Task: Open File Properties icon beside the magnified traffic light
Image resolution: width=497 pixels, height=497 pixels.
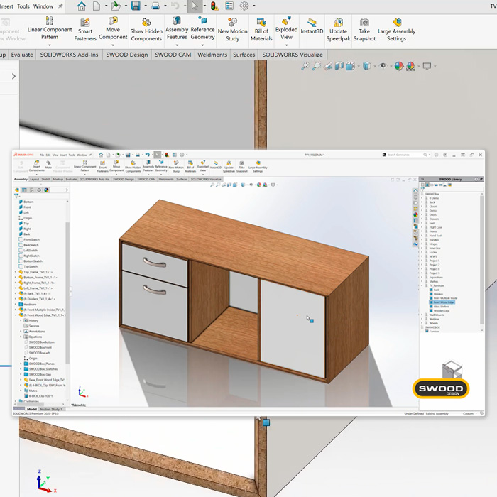Action: 229,6
